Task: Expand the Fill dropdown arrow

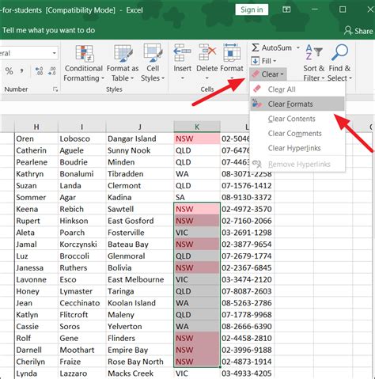Action: [x=275, y=61]
